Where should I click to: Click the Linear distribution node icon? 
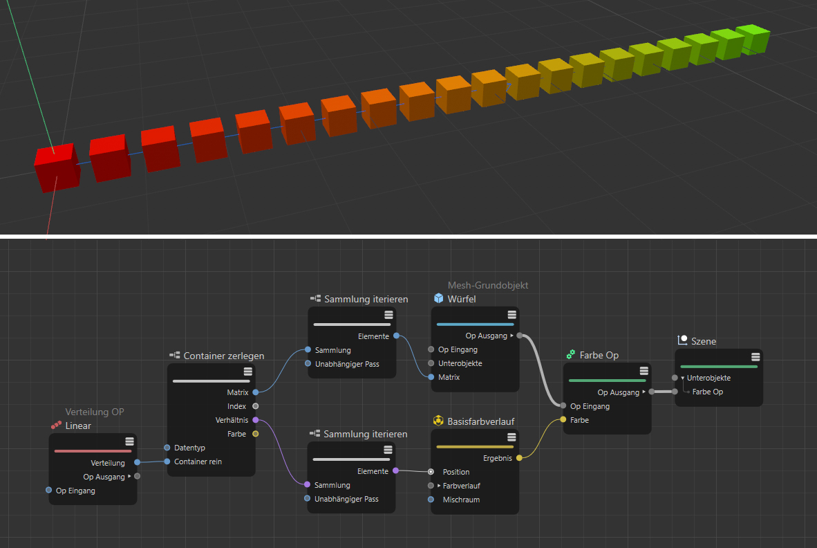[x=56, y=426]
